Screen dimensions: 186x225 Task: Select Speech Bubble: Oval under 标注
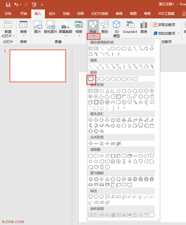(x=102, y=197)
